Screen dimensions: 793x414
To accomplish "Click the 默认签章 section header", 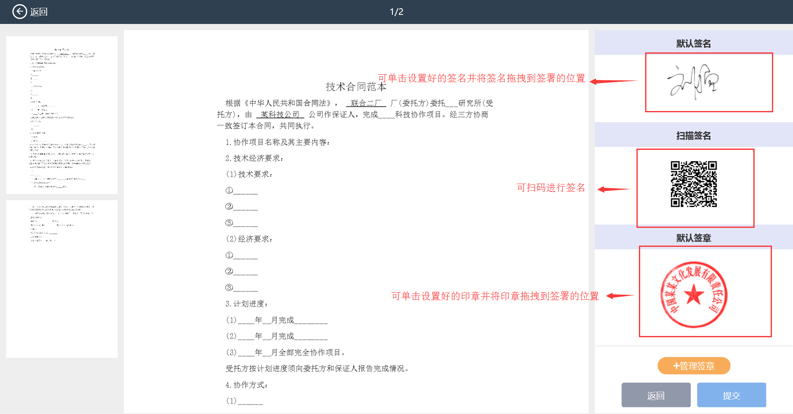I will point(693,238).
